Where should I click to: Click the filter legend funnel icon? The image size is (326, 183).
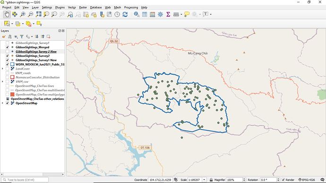coord(22,36)
